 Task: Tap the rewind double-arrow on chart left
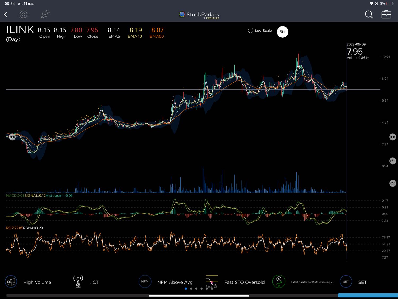coord(12,137)
